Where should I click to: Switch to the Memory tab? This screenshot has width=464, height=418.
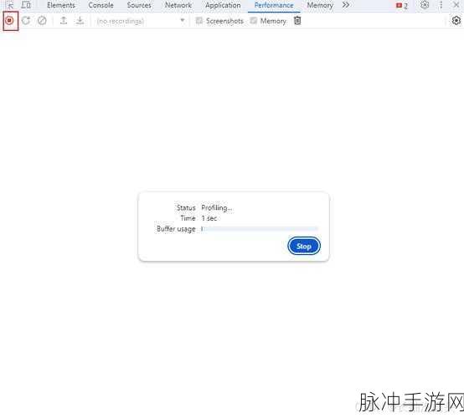pos(320,5)
